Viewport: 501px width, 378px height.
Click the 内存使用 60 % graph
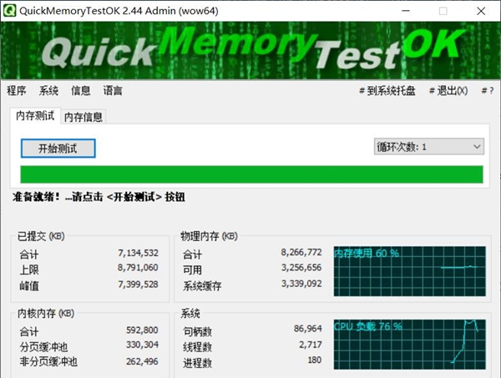[410, 271]
